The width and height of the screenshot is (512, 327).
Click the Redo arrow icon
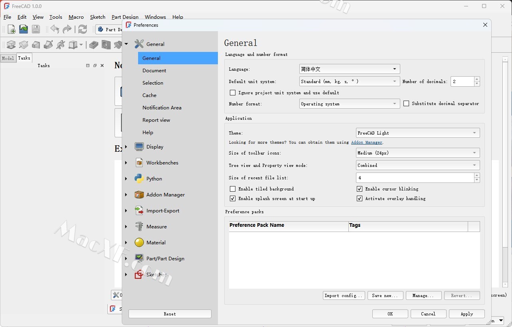[x=67, y=29]
